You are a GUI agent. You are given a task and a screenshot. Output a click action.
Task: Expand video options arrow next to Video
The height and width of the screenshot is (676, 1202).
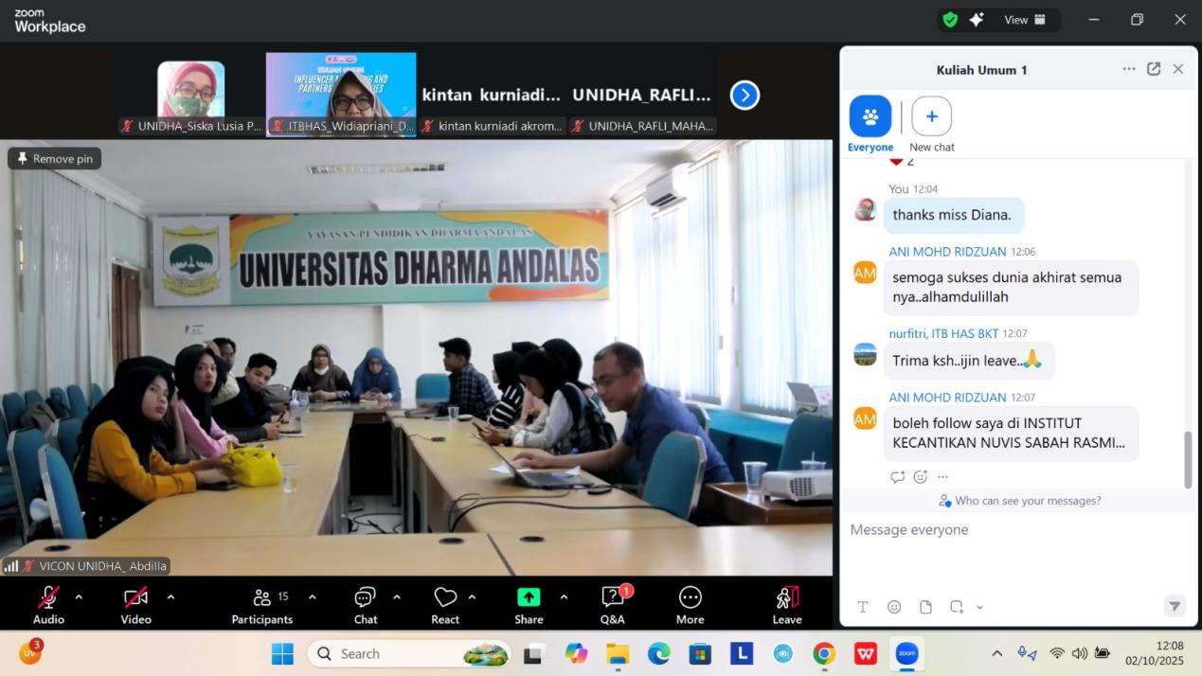click(x=170, y=596)
